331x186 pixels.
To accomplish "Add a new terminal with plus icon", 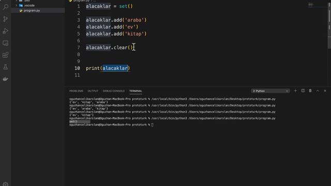I will pyautogui.click(x=295, y=91).
